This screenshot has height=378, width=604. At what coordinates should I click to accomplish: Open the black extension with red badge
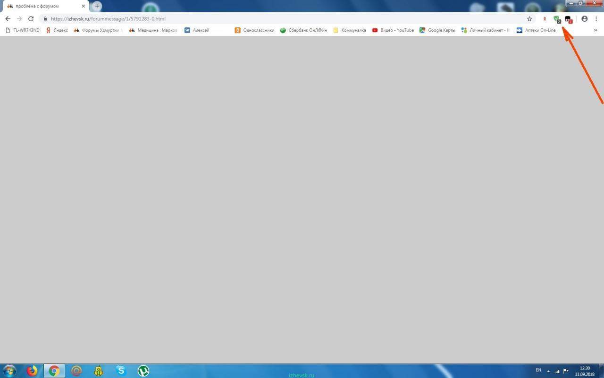(x=569, y=19)
